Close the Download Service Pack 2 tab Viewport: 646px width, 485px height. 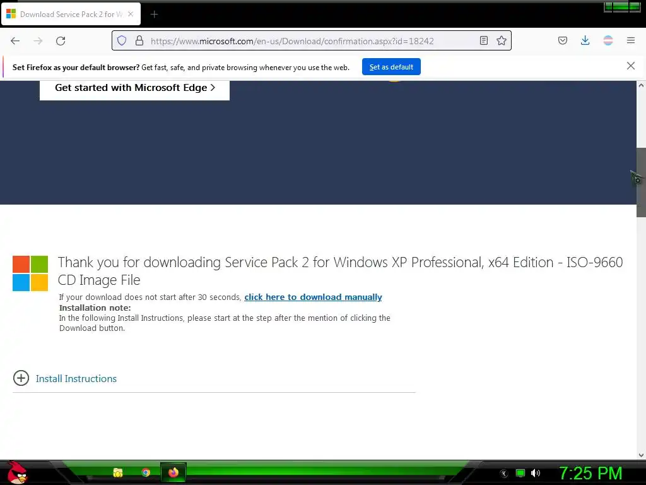[x=130, y=14]
